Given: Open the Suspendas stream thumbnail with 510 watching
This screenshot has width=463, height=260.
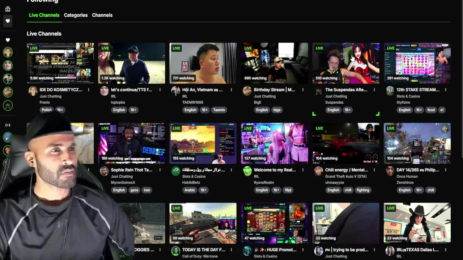Looking at the screenshot, I should tap(346, 63).
